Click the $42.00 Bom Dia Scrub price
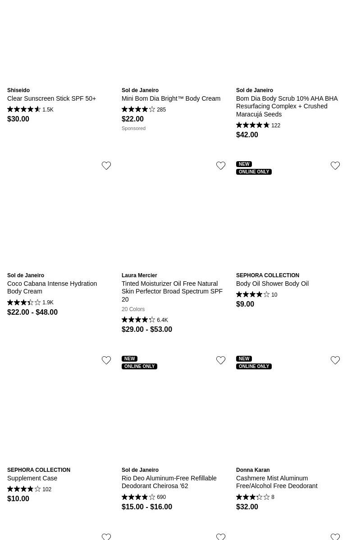Screen dimensions: 347x540 tap(247, 135)
